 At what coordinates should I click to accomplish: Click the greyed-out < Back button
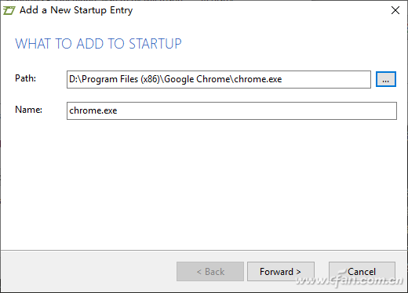[x=210, y=272]
